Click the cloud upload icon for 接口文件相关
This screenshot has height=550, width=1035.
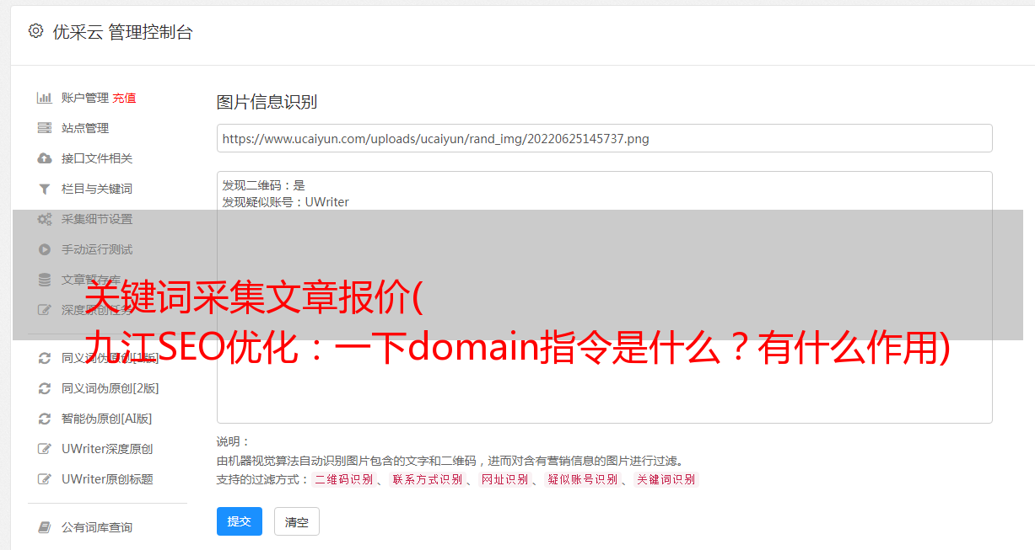point(45,158)
